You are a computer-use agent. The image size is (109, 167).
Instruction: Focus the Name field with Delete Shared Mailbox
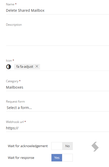pyautogui.click(x=58, y=10)
